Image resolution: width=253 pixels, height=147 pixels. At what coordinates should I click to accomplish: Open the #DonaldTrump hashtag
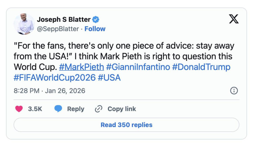(x=201, y=67)
